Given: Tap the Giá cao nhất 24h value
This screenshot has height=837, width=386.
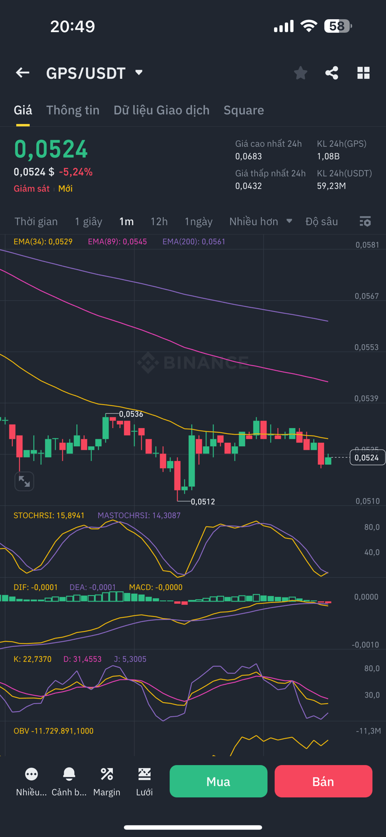Looking at the screenshot, I should (248, 157).
